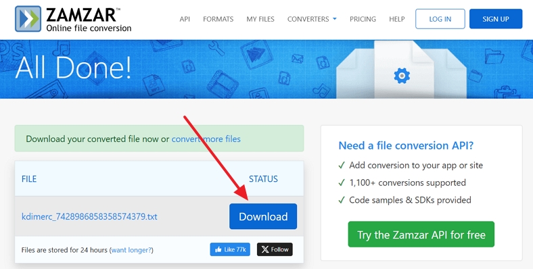Click '1,100+ conversions supported' text
This screenshot has height=269, width=533.
point(408,182)
